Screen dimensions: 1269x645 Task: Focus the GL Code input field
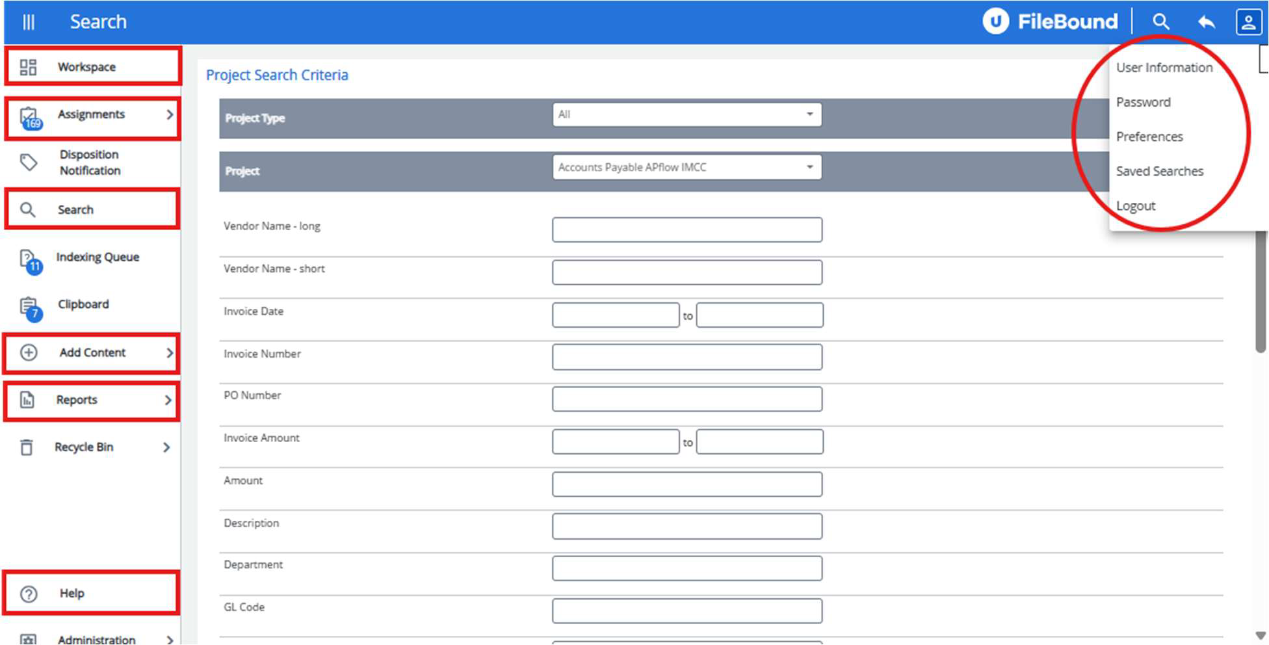click(687, 611)
